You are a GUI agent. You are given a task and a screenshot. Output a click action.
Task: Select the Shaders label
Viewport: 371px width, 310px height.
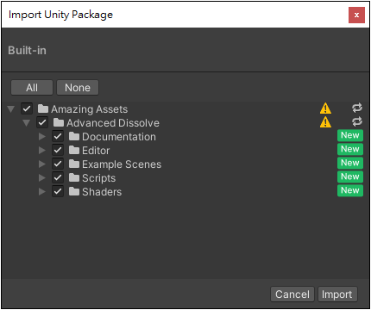pyautogui.click(x=102, y=192)
